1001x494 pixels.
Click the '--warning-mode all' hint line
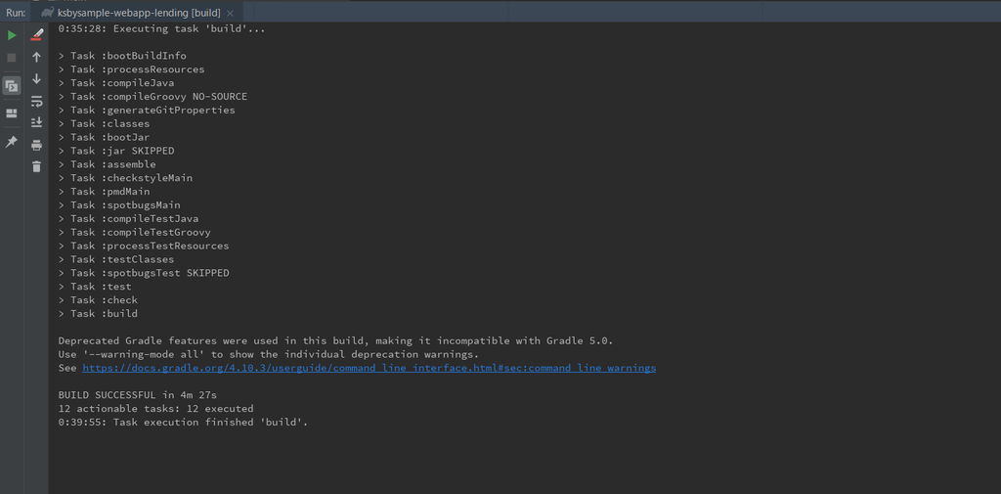pyautogui.click(x=269, y=354)
